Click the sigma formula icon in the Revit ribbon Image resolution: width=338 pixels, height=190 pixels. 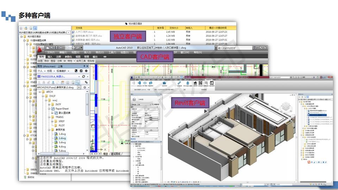tap(212, 83)
